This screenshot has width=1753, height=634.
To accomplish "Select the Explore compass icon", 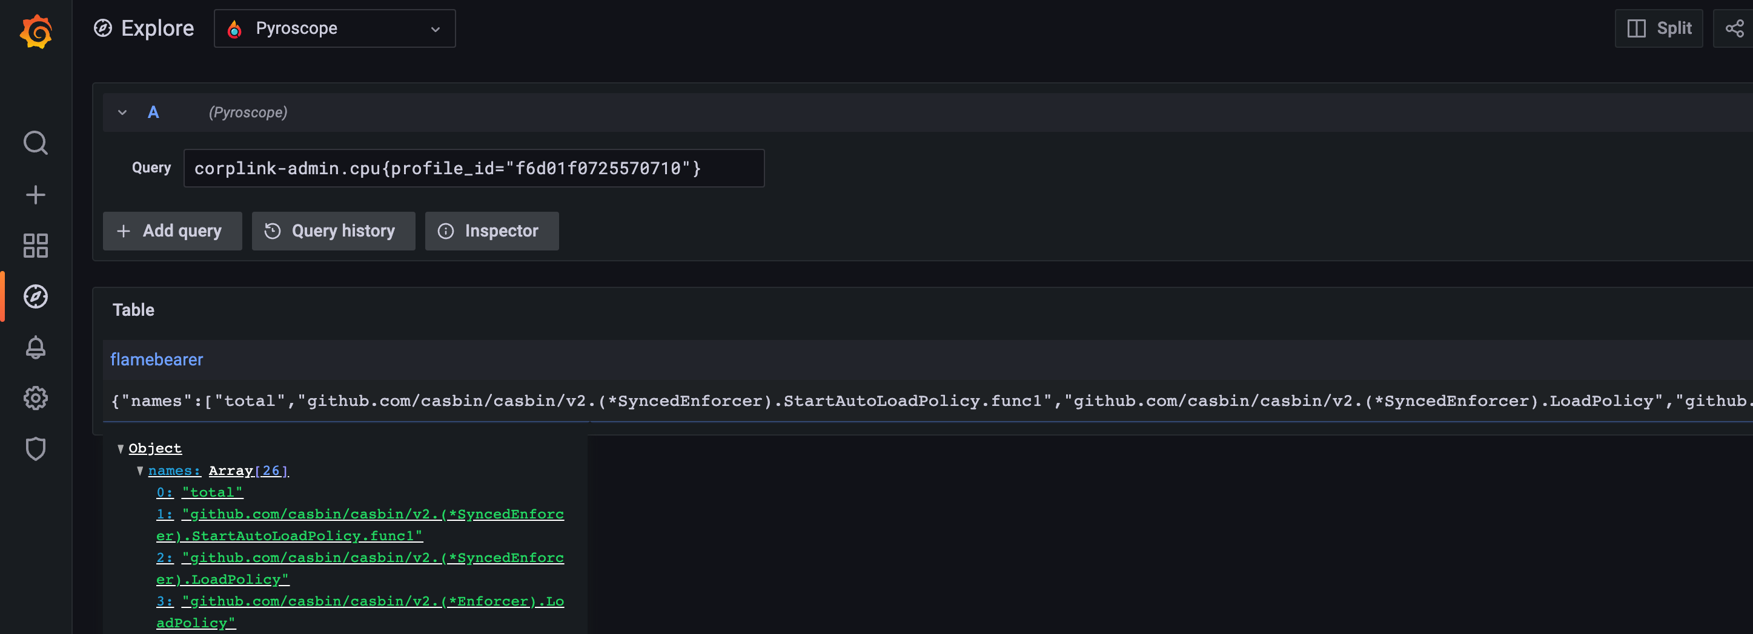I will pyautogui.click(x=35, y=296).
